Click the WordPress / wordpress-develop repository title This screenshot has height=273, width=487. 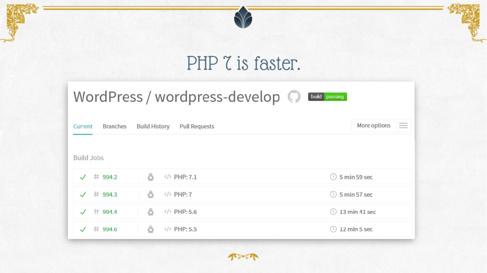(x=176, y=97)
